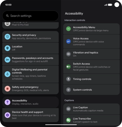Tap the Safety and emergency asterisk icon
The width and height of the screenshot is (122, 127).
pos(8,89)
